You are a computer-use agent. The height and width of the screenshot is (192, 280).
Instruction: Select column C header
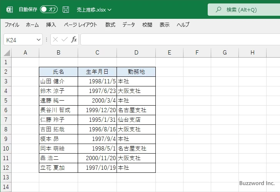pos(97,53)
